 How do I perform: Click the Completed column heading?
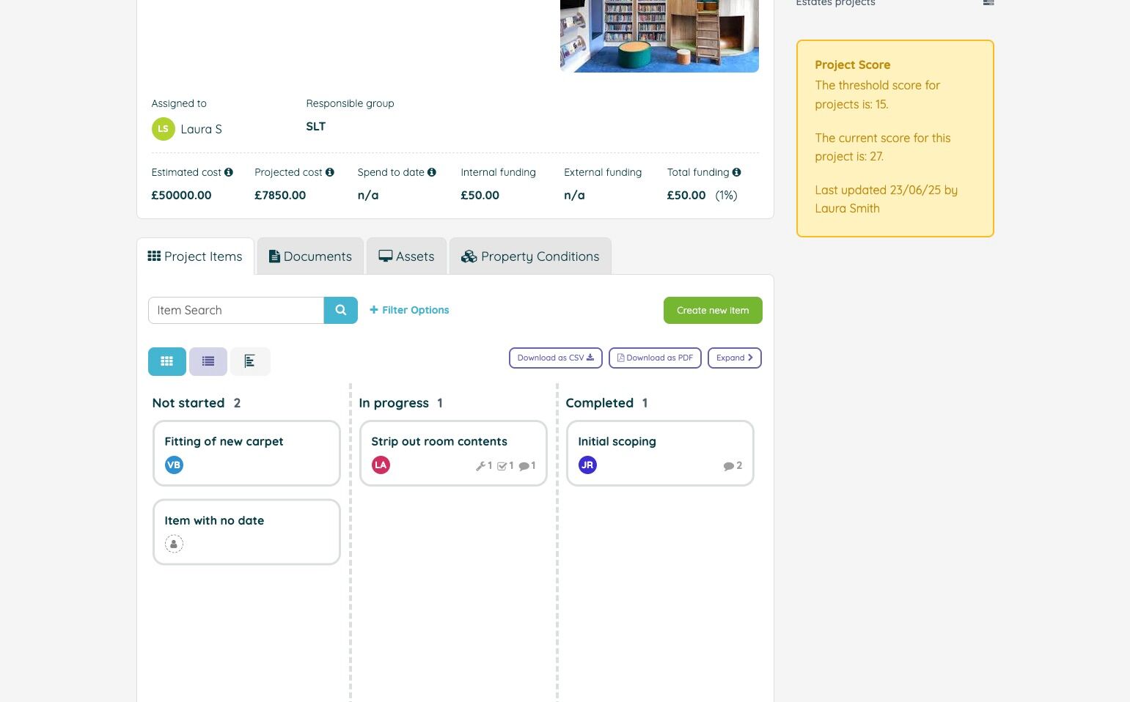click(599, 403)
